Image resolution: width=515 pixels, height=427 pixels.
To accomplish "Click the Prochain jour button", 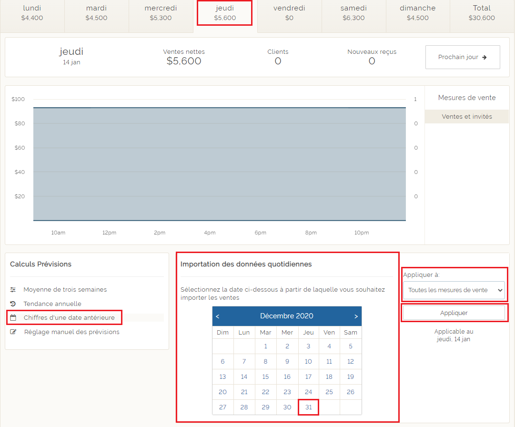I will coord(462,57).
